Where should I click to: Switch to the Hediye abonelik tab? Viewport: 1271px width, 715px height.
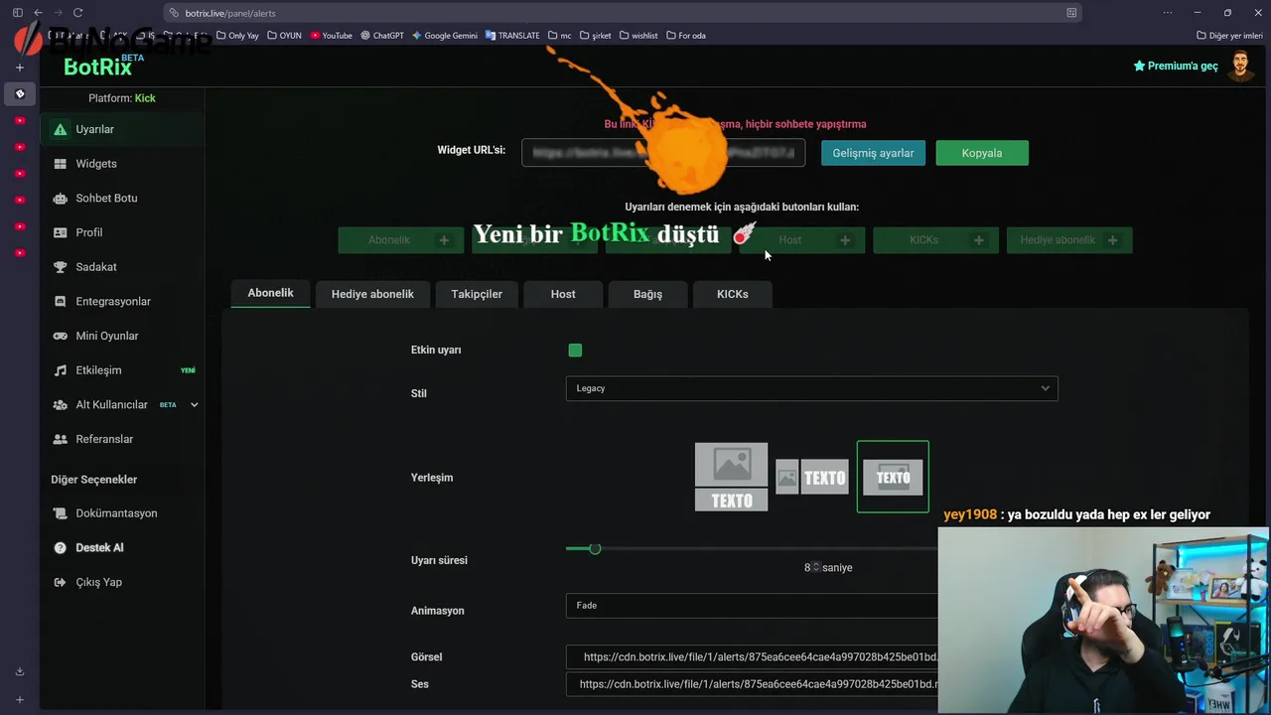(x=372, y=294)
